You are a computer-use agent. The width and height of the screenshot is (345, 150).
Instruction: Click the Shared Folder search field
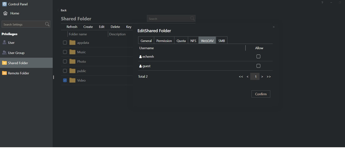pos(171,19)
